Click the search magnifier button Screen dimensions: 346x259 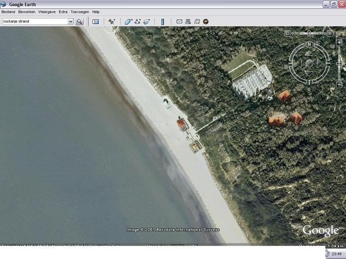(x=80, y=21)
